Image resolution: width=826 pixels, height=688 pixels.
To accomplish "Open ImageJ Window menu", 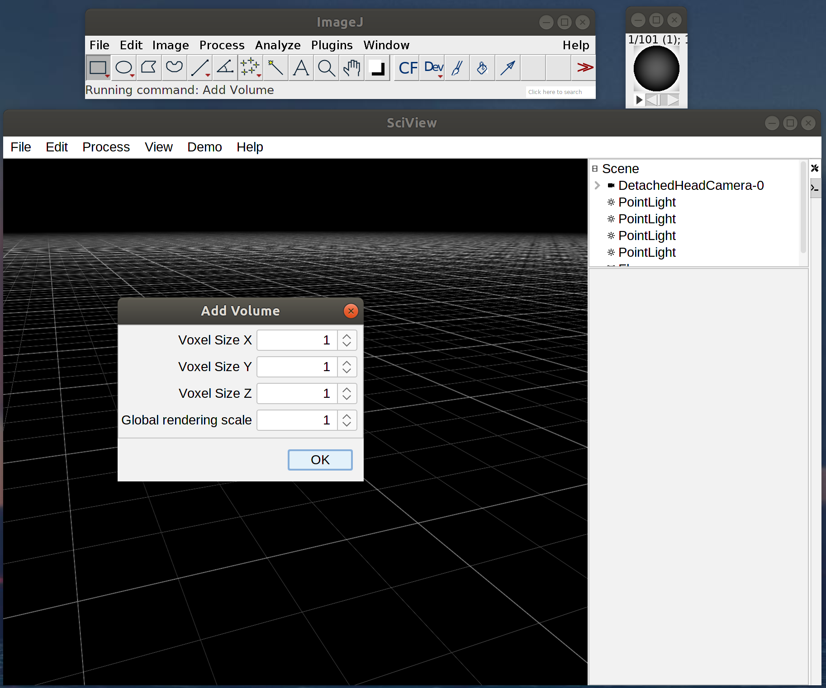I will coord(387,45).
